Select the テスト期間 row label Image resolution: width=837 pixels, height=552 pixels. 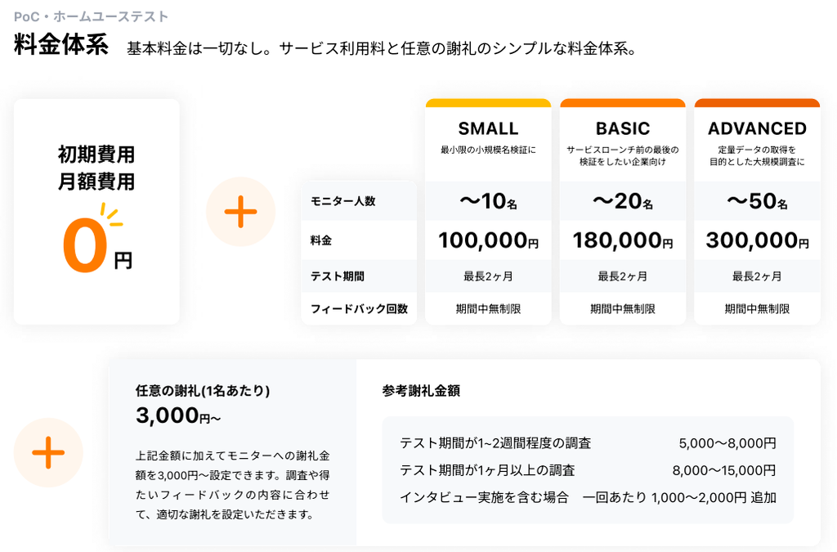coord(338,276)
